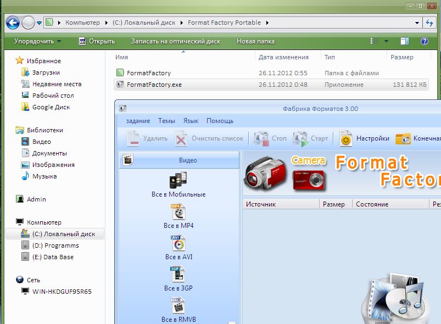The image size is (441, 324).
Task: Toggle the Explorer preview pane button
Action: 405,41
